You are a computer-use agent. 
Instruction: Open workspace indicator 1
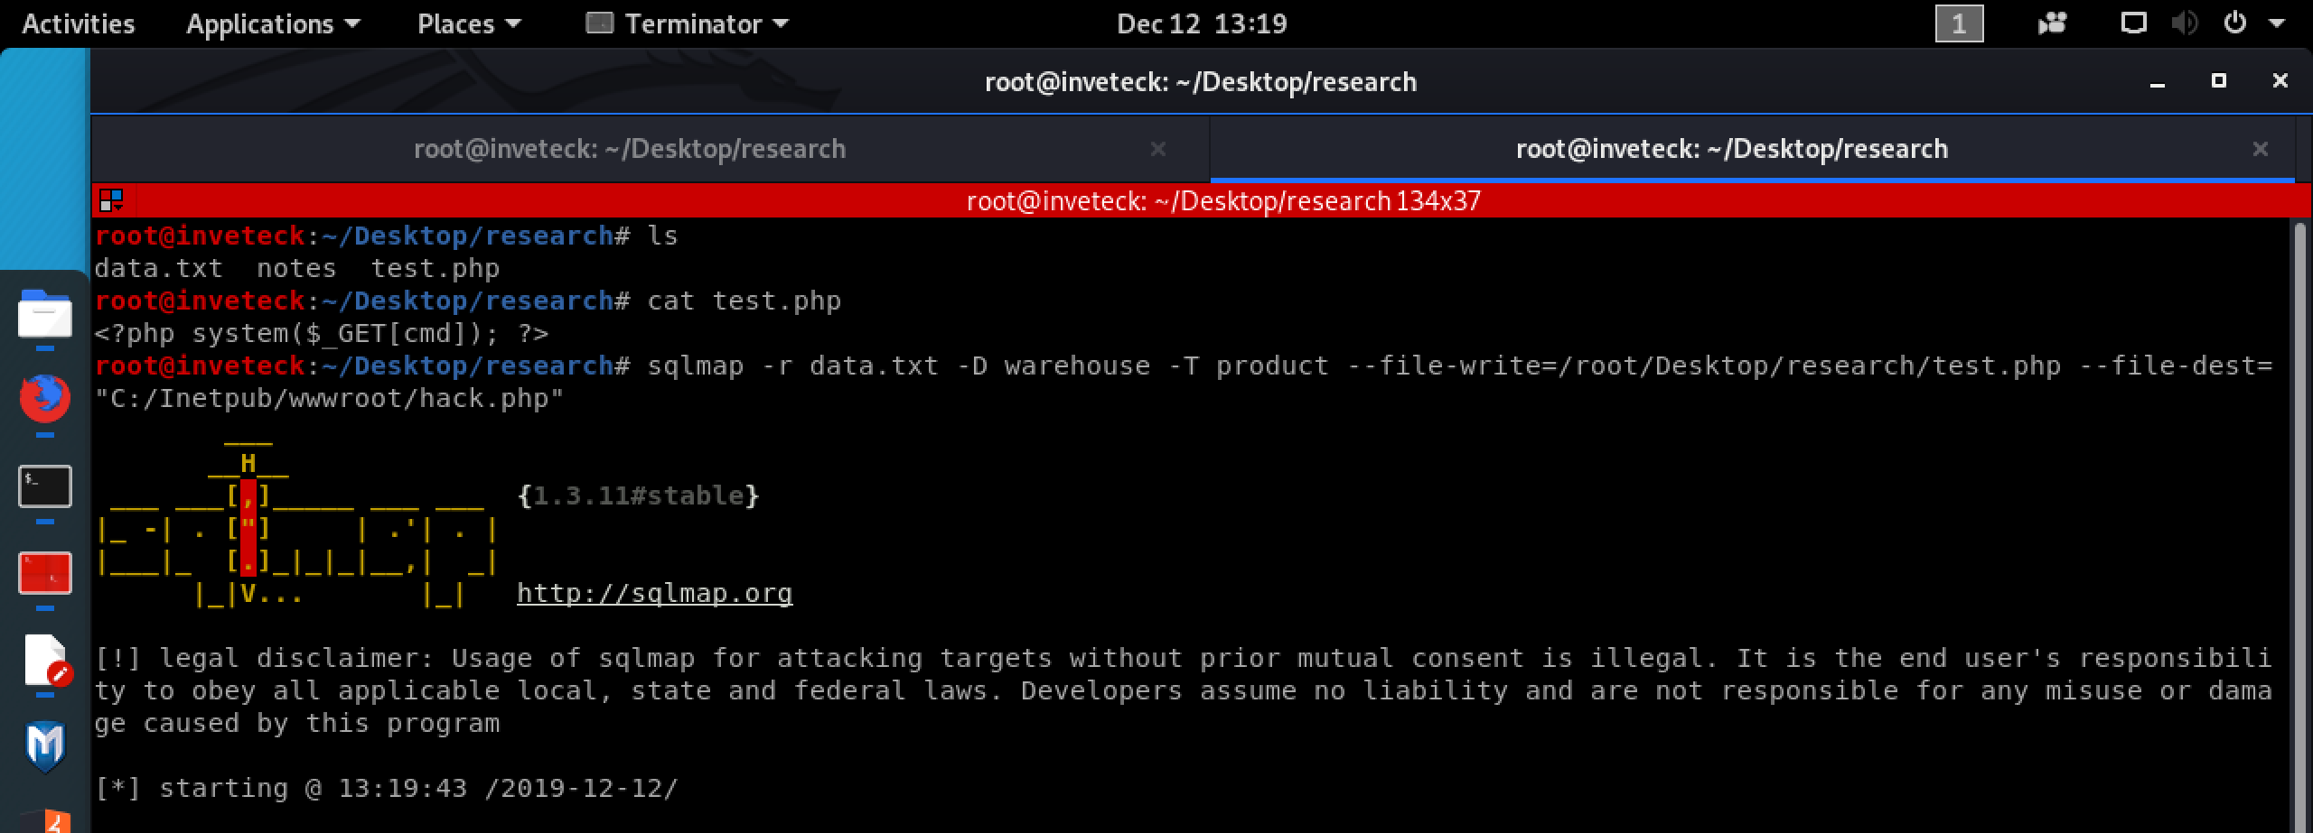1959,23
